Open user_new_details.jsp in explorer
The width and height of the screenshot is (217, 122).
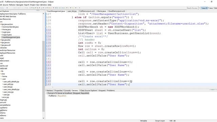tap(11, 89)
